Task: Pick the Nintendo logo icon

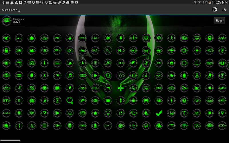Action: coord(57,63)
